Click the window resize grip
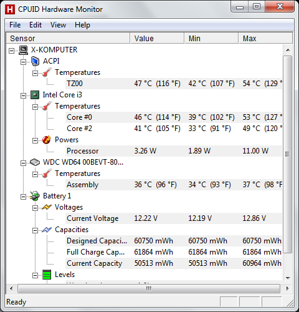Image resolution: width=299 pixels, height=312 pixels. pos(290,303)
